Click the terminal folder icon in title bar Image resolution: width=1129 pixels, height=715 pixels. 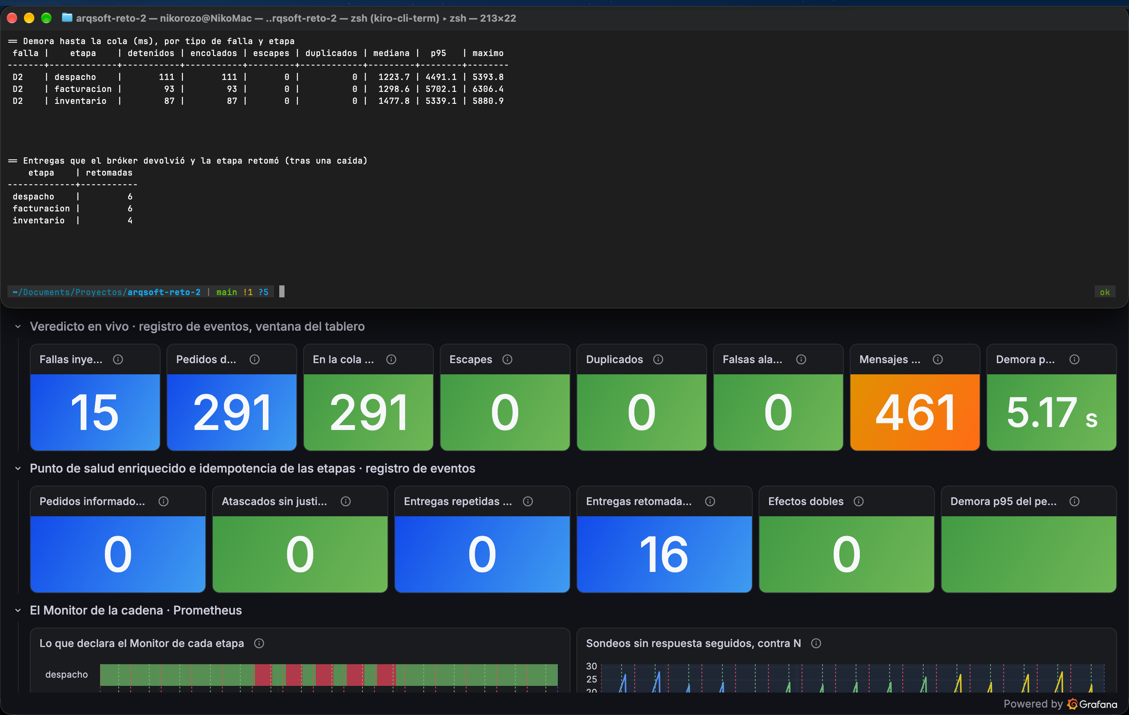[x=67, y=18]
